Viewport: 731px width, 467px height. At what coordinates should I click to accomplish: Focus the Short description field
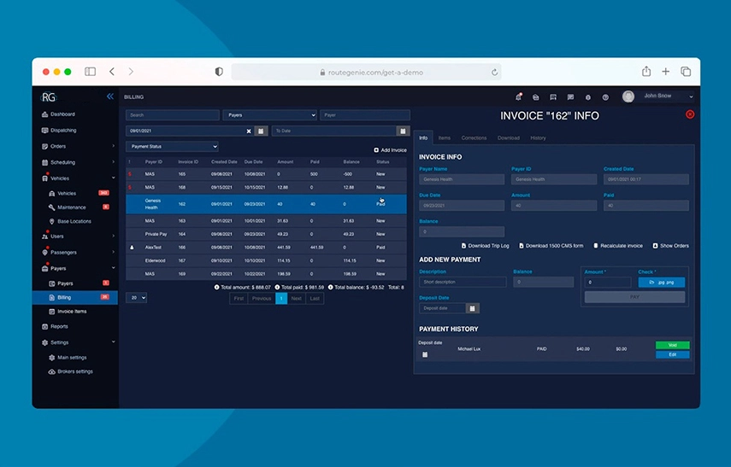[463, 282]
